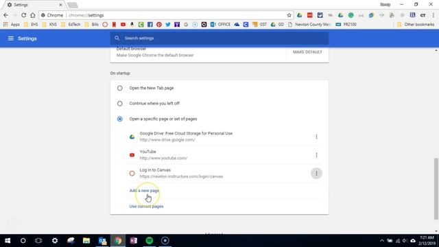Bookmark this page with the star icon

[x=289, y=15]
